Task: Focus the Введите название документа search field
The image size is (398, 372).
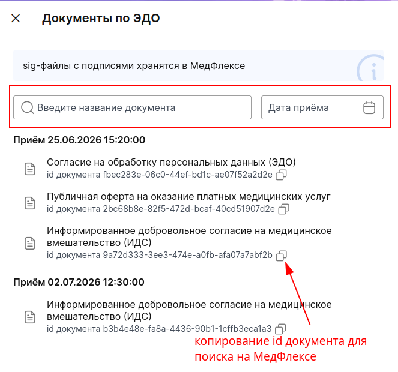Action: point(132,107)
